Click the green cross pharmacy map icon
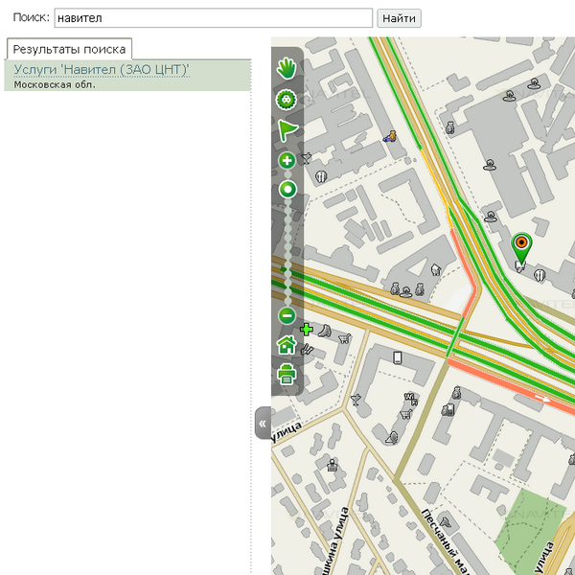 307,330
